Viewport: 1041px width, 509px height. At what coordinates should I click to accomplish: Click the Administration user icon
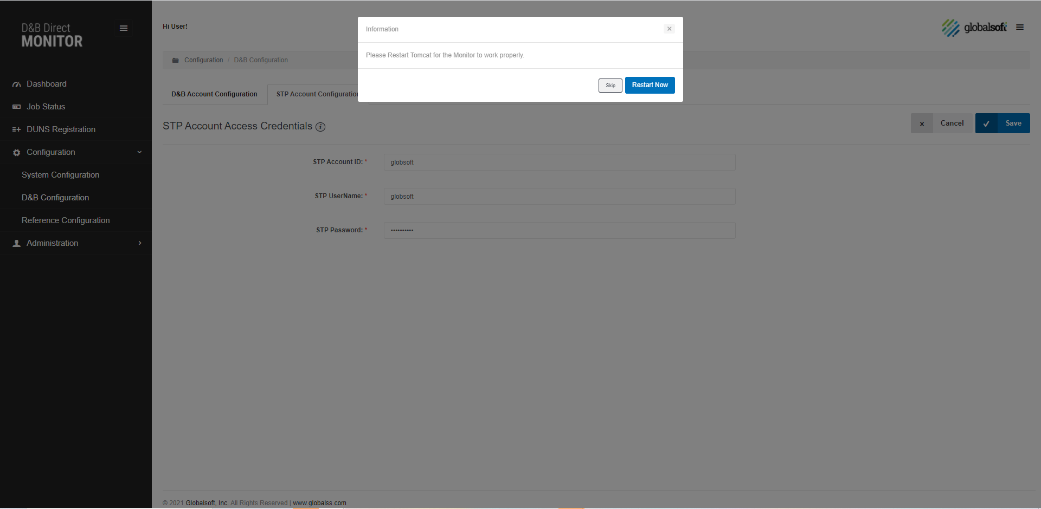[17, 244]
